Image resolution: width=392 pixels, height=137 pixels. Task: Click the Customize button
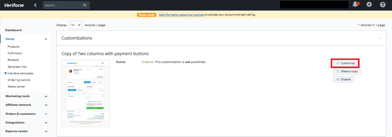pyautogui.click(x=345, y=63)
